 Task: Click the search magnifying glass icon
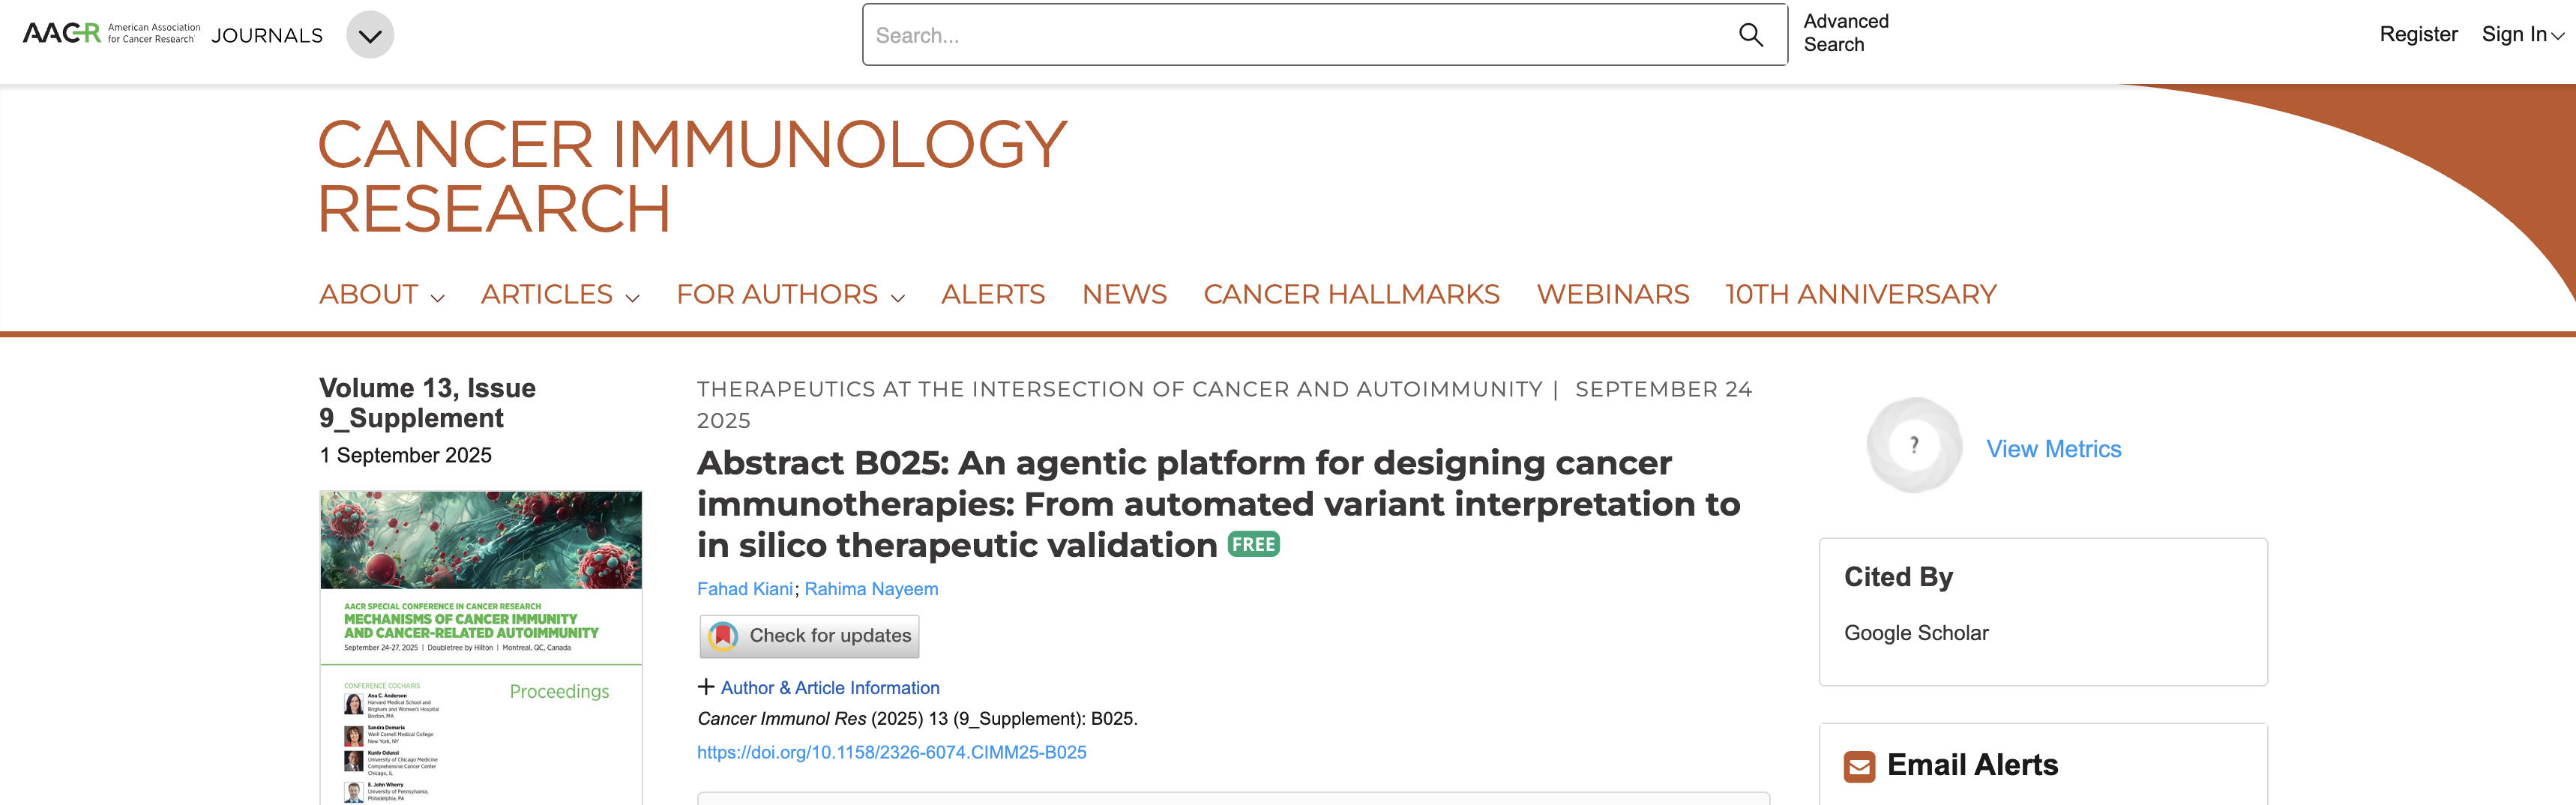click(x=1750, y=35)
